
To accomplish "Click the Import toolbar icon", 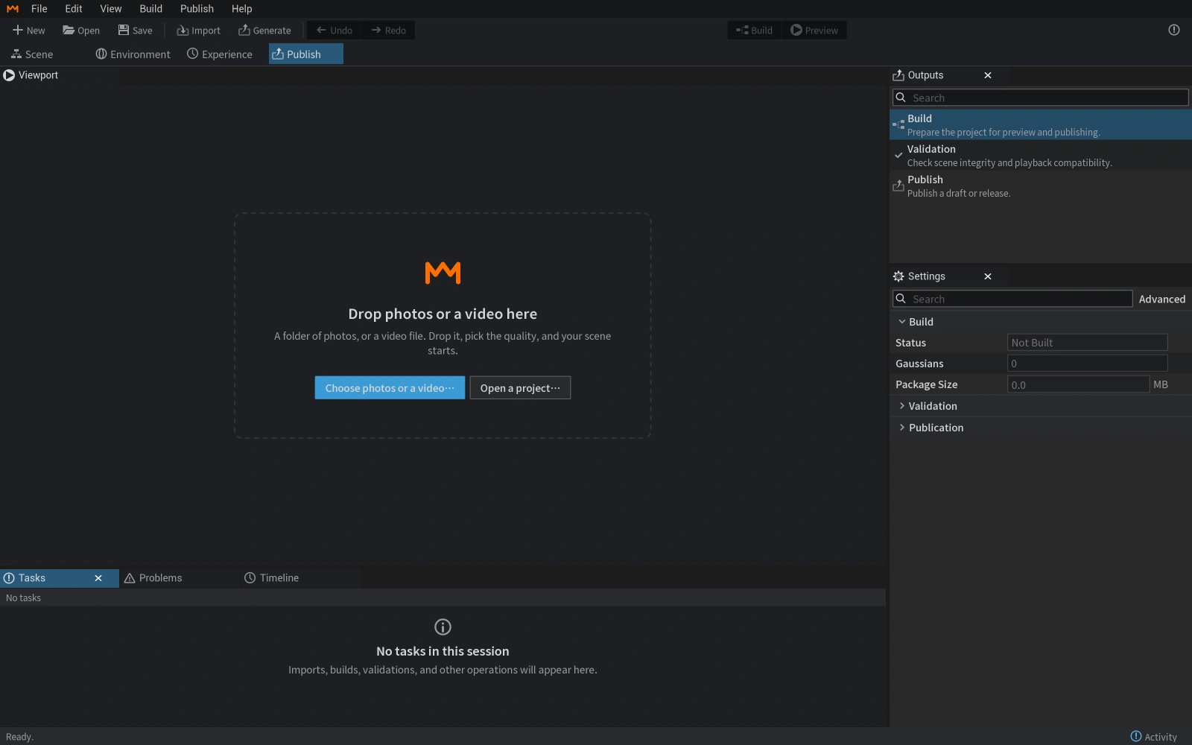I will pyautogui.click(x=183, y=31).
